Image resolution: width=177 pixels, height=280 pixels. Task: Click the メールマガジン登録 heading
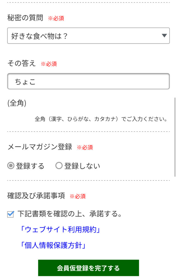[40, 147]
